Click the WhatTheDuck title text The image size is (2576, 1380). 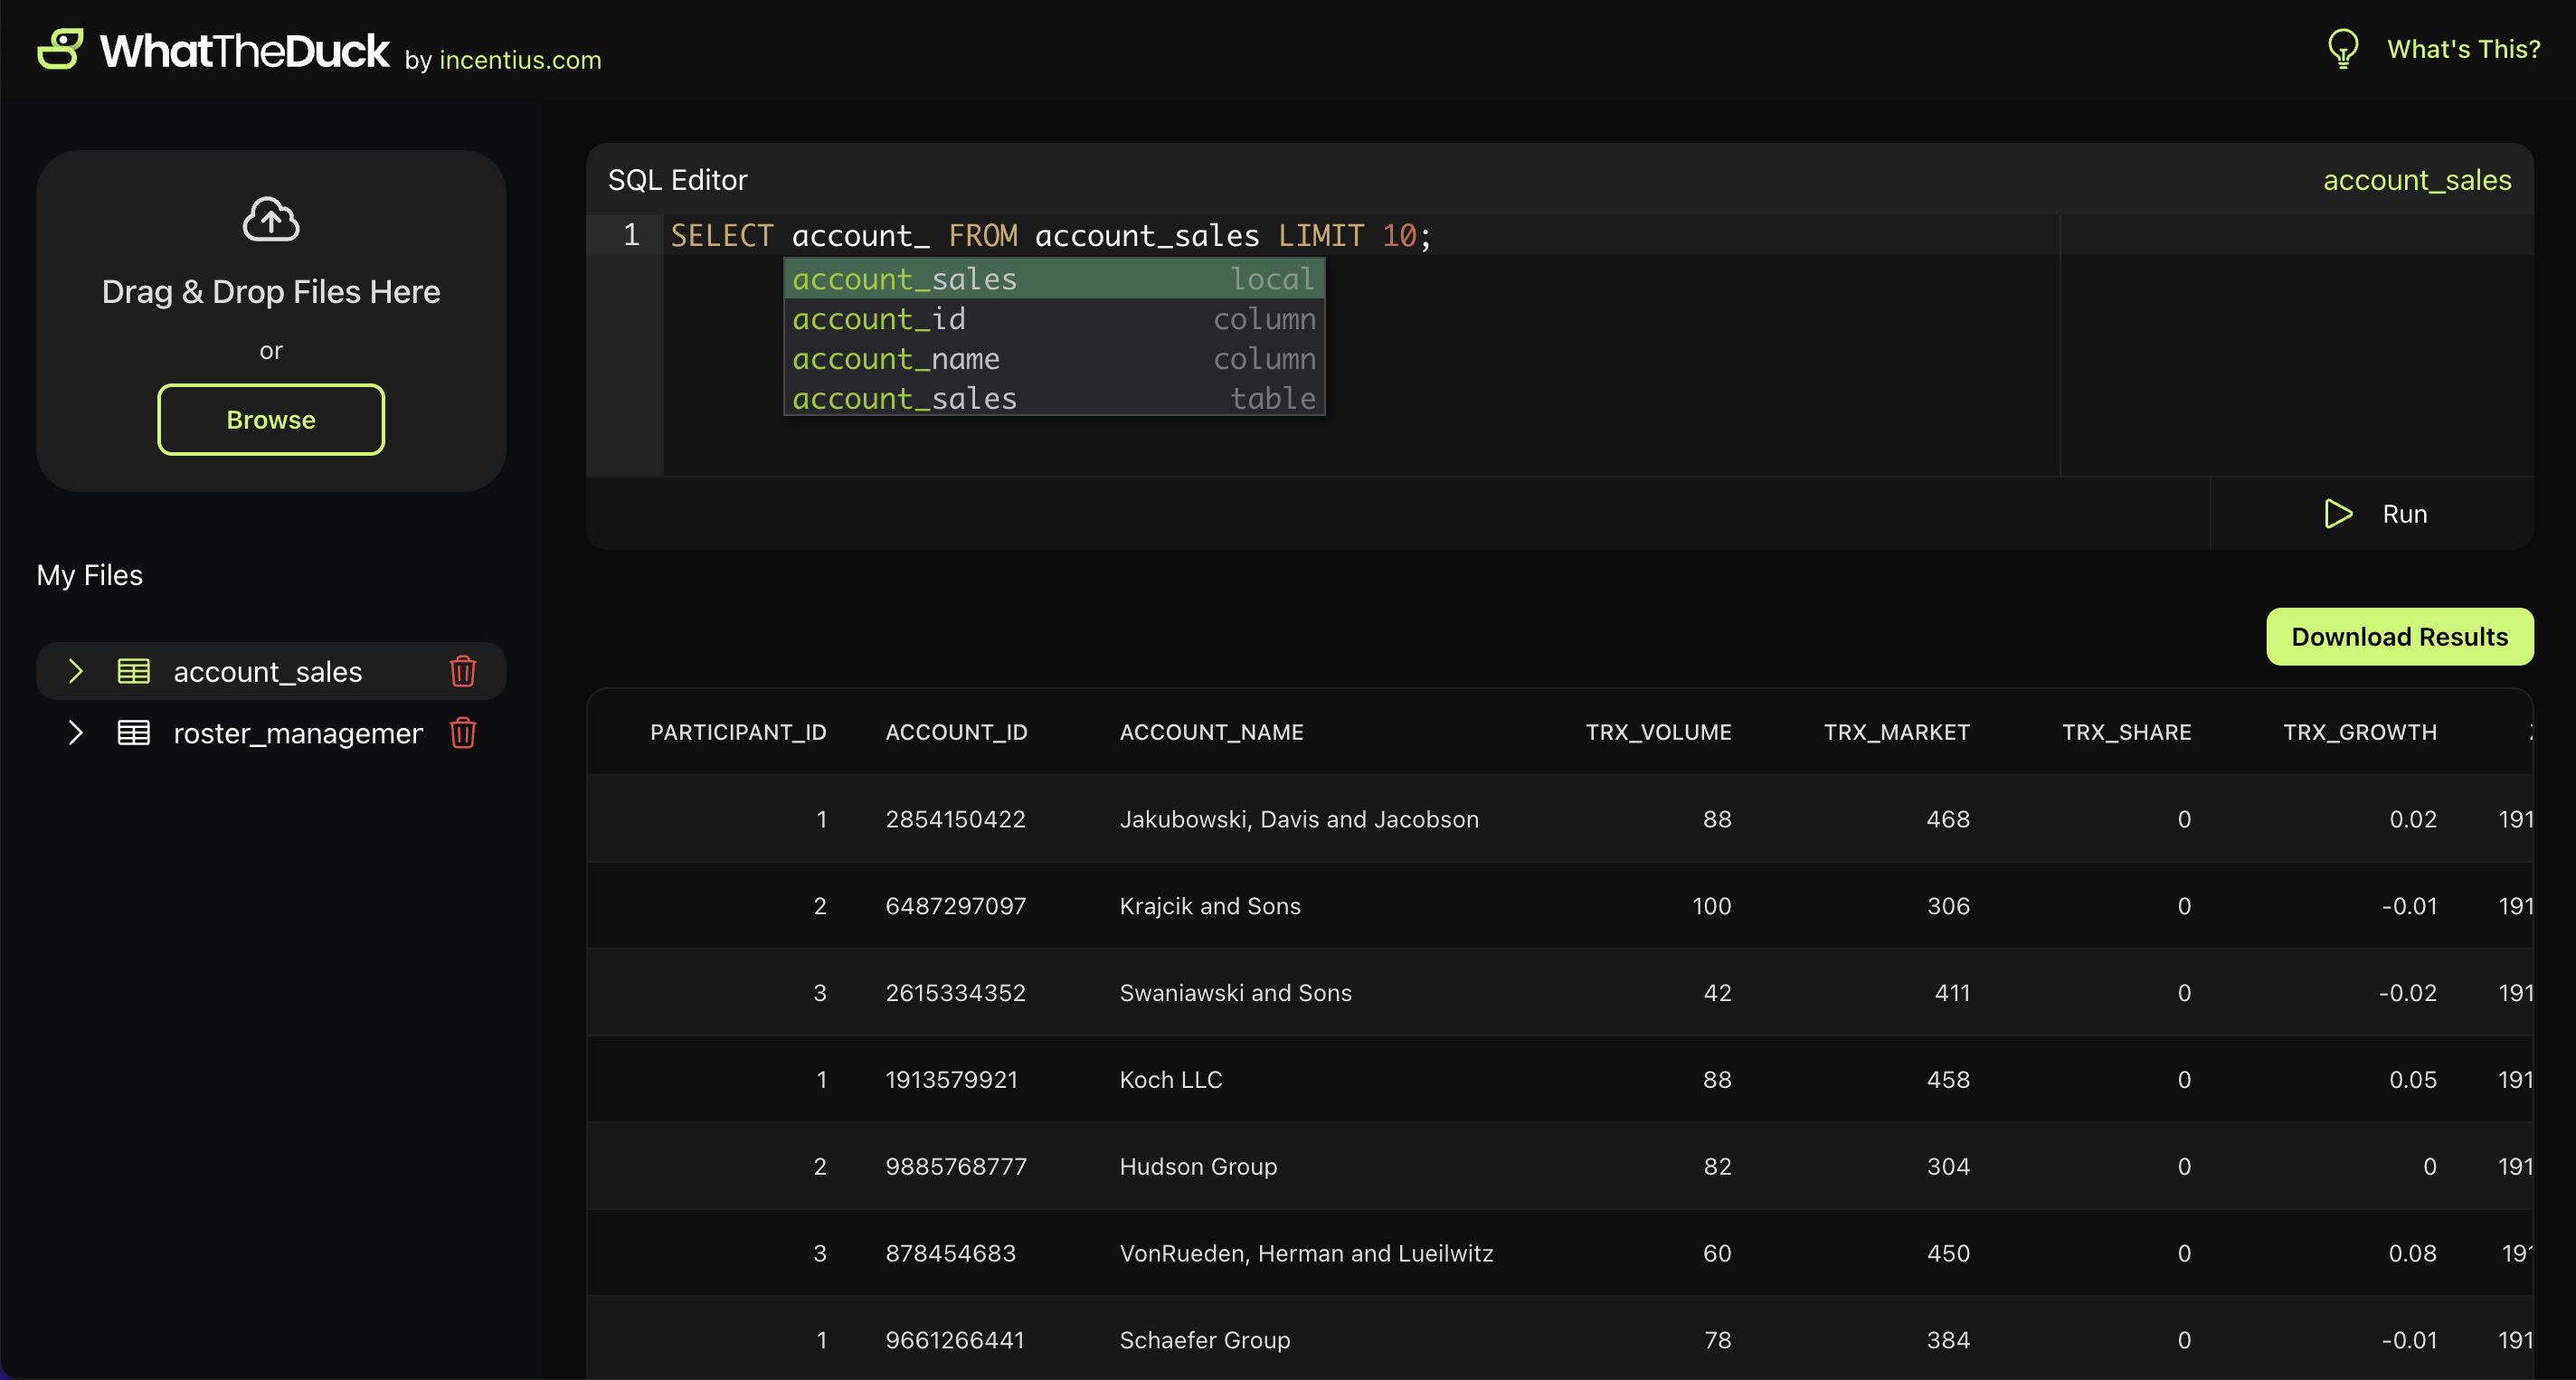[x=244, y=50]
